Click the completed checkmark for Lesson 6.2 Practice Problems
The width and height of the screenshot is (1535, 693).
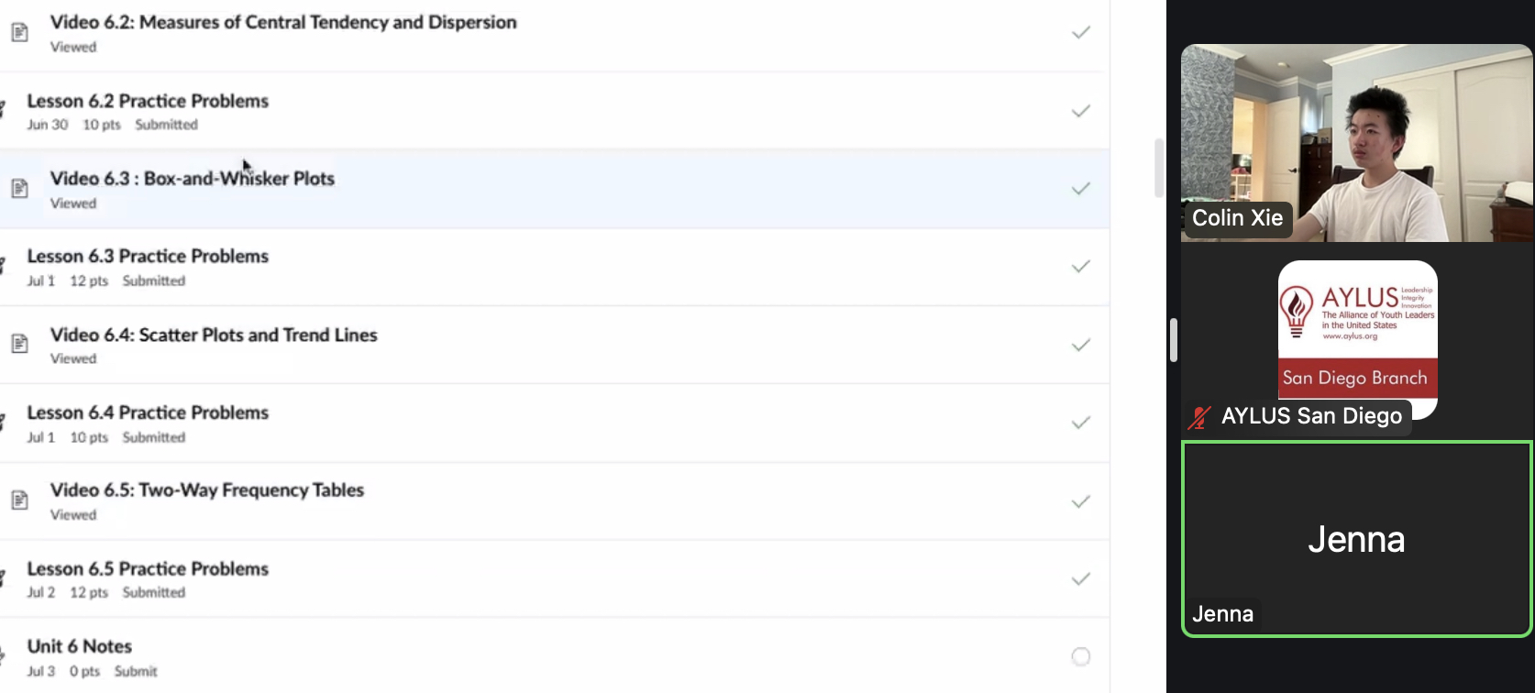pyautogui.click(x=1081, y=111)
